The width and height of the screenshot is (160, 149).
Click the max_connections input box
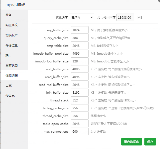coord(80,132)
